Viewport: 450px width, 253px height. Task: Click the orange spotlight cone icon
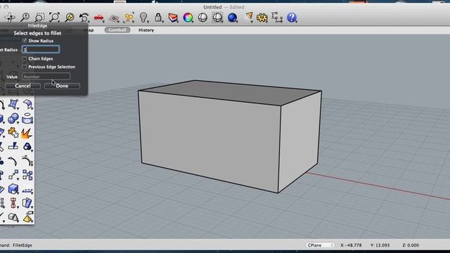[249, 17]
